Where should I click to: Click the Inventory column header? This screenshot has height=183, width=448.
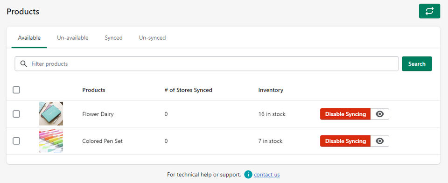[271, 90]
